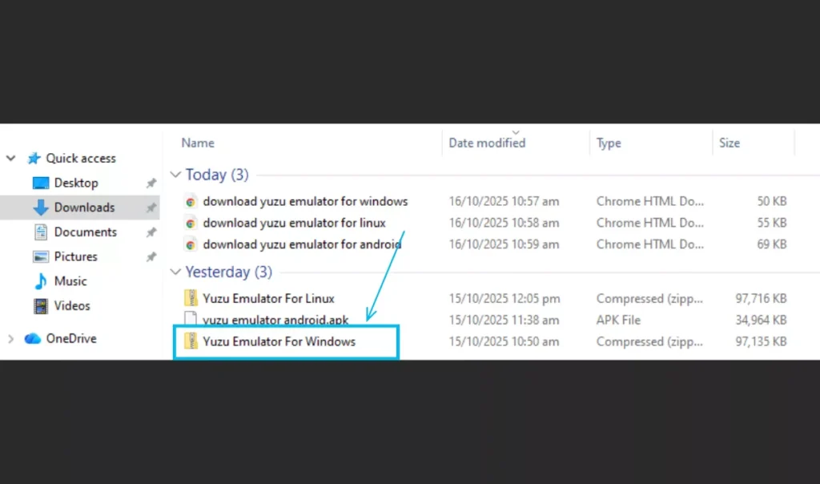Collapse the Today (3) group
The image size is (820, 484).
(175, 175)
